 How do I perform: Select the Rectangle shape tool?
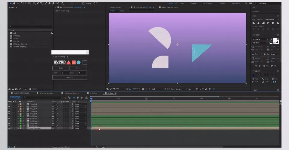click(34, 3)
